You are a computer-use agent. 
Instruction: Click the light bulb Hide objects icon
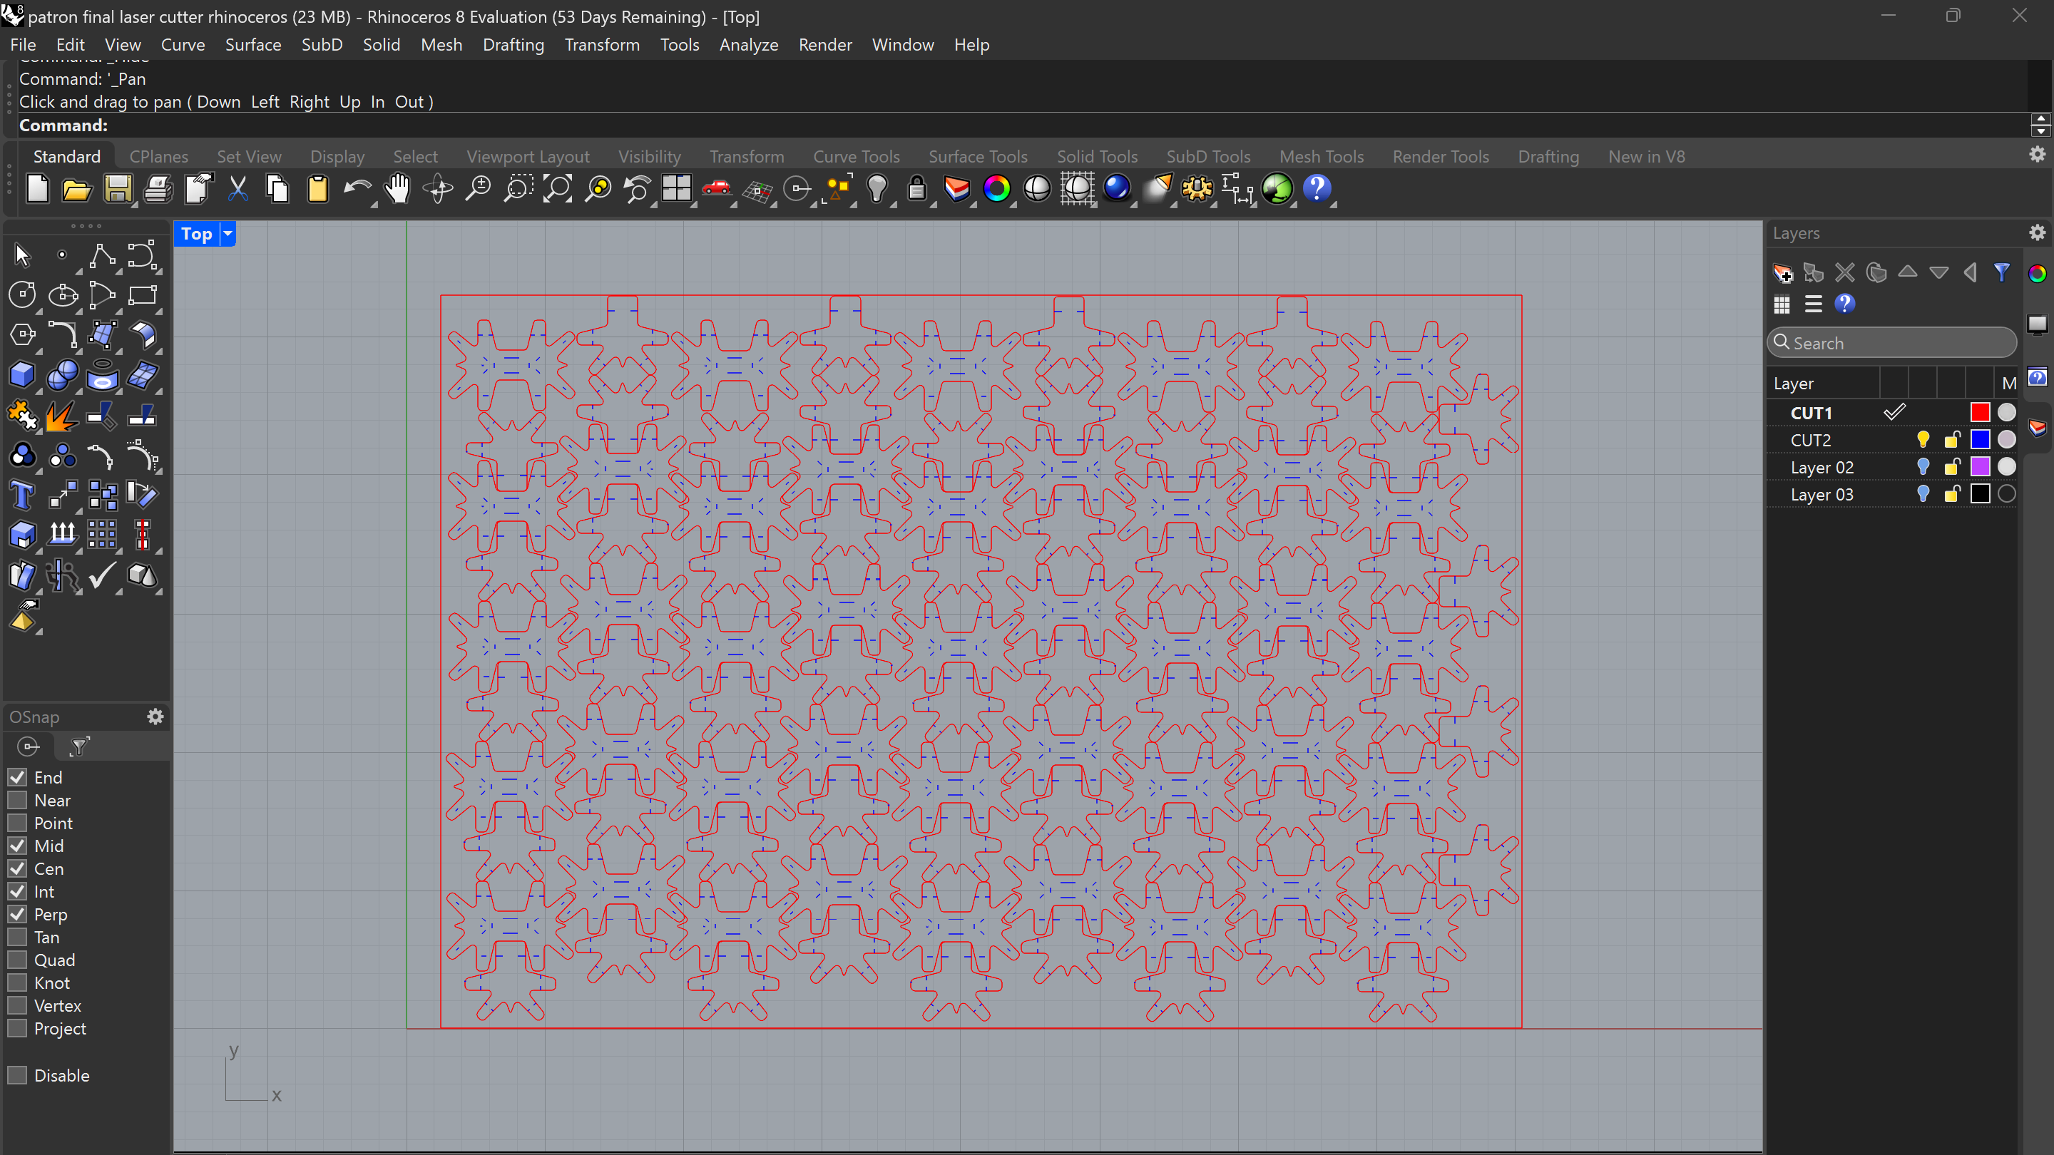coord(877,190)
